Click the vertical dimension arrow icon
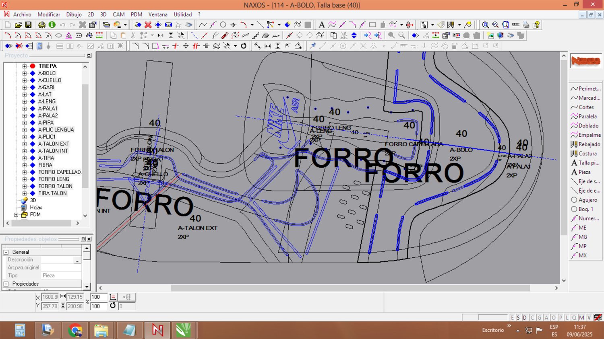The width and height of the screenshot is (604, 339). pos(278,46)
